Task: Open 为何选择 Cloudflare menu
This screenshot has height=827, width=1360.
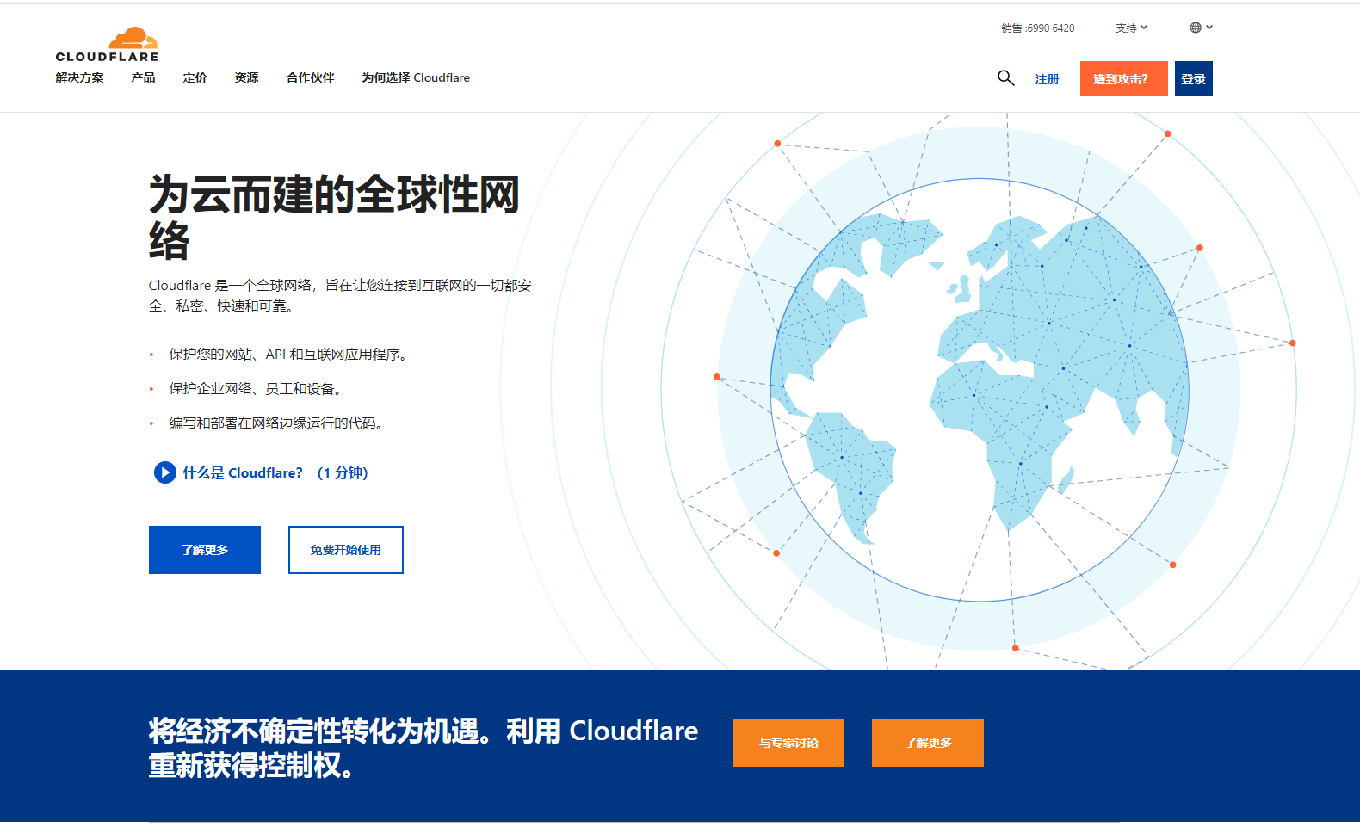Action: (416, 77)
